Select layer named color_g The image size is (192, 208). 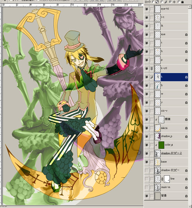[169, 145]
